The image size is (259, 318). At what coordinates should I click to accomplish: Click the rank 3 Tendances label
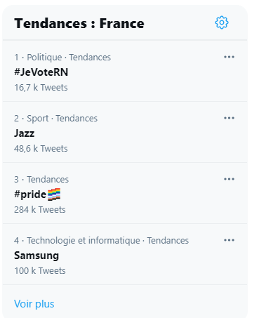(41, 180)
